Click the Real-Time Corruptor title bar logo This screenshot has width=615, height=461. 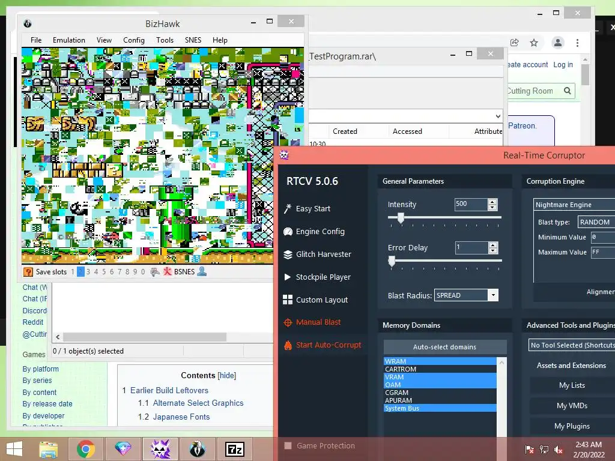click(x=284, y=155)
